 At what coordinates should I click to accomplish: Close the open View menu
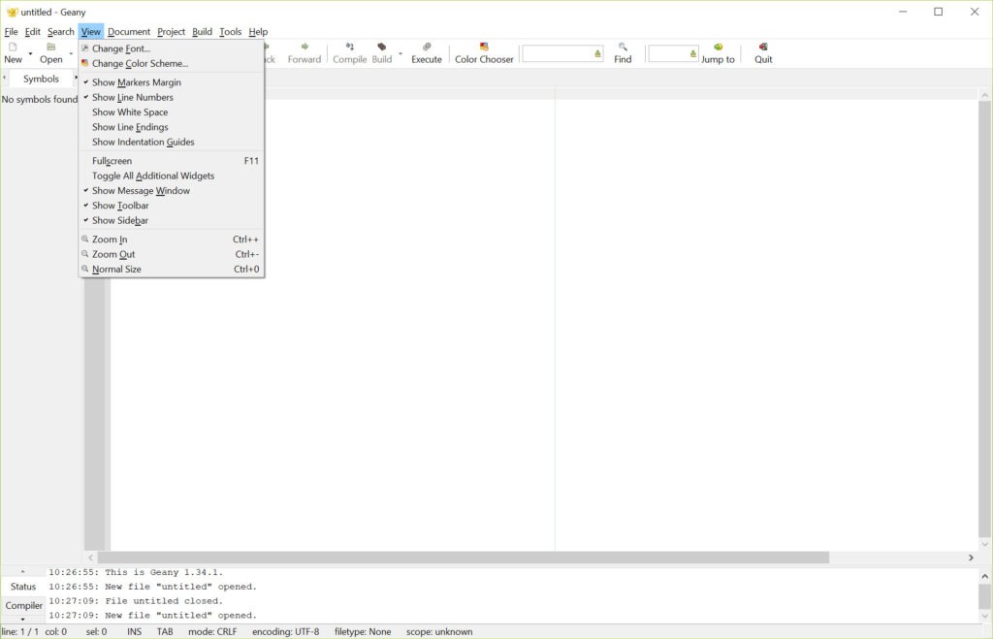click(90, 32)
